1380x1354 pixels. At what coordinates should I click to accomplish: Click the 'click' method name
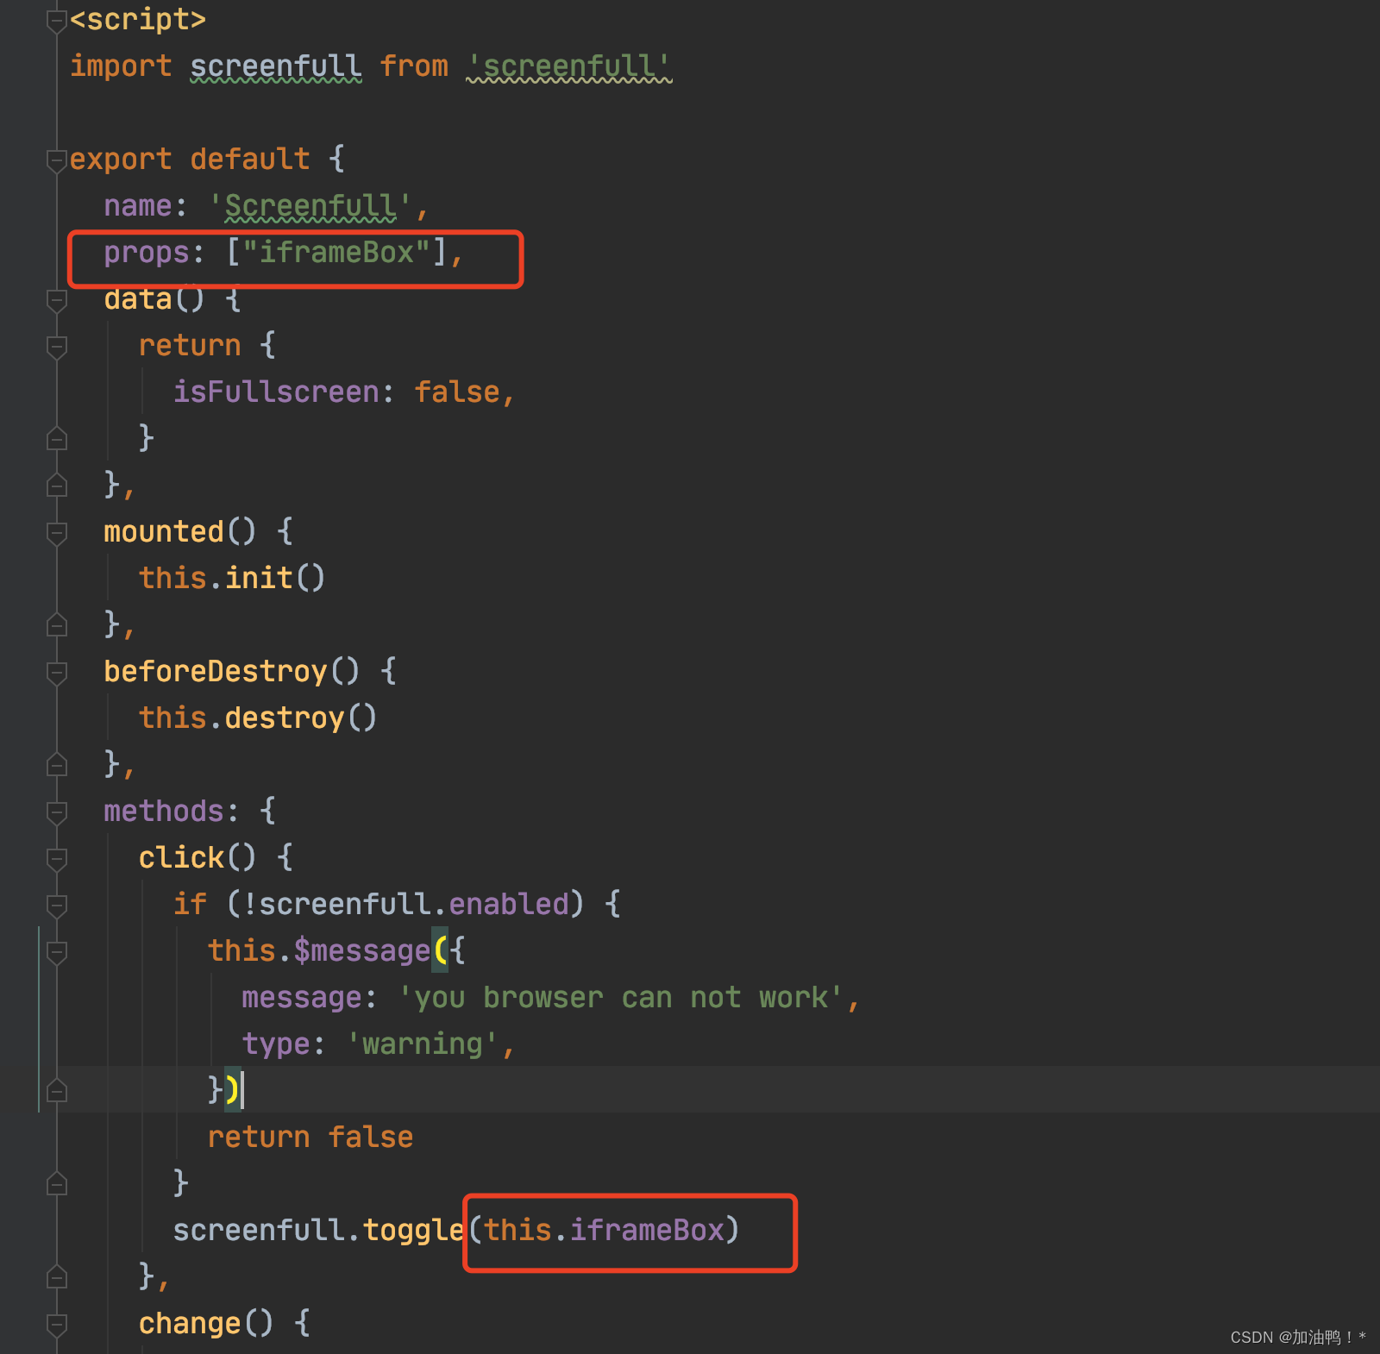click(181, 857)
